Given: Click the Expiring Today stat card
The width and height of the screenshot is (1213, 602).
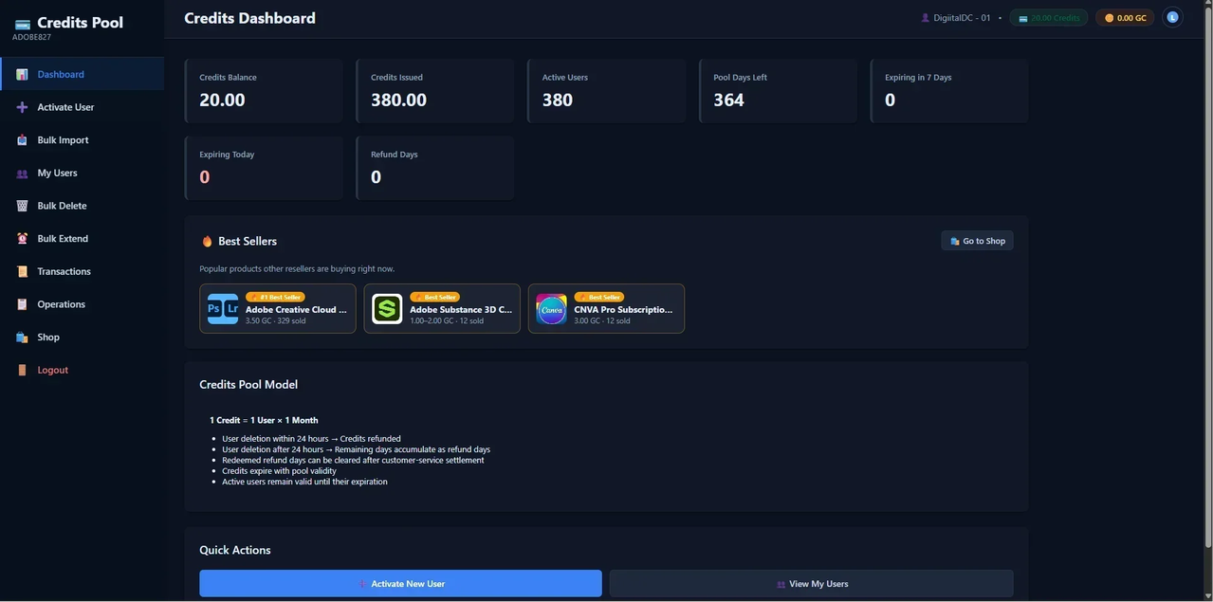Looking at the screenshot, I should (x=264, y=168).
